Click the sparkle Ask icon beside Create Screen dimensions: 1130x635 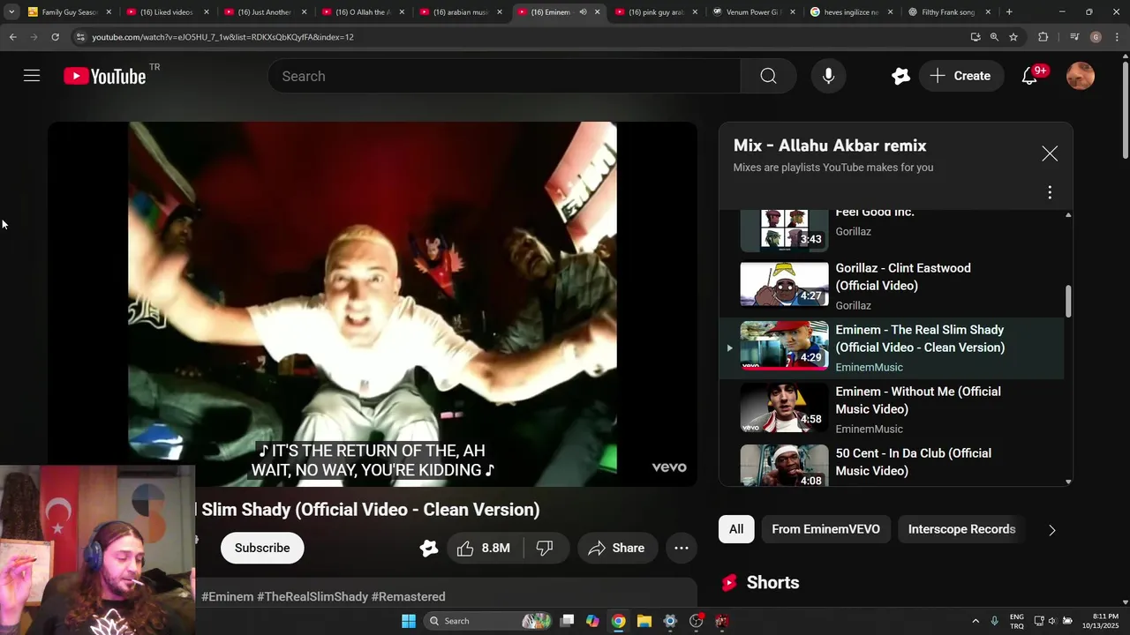point(900,76)
